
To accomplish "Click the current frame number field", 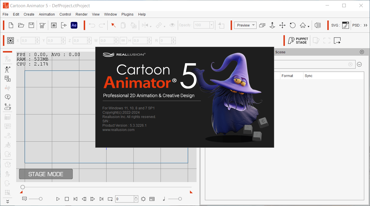I will [x=125, y=199].
